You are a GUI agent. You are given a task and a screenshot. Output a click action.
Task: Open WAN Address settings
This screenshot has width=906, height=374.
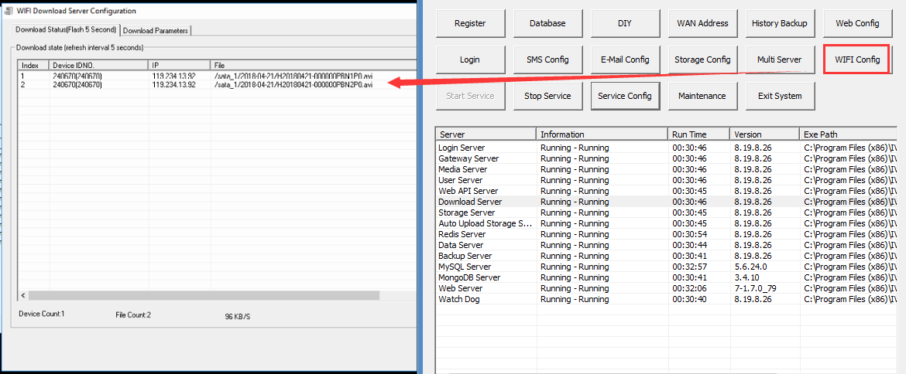click(x=702, y=24)
